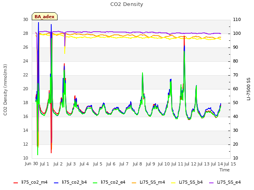Click the 28 left y-axis tick label

coord(25,33)
